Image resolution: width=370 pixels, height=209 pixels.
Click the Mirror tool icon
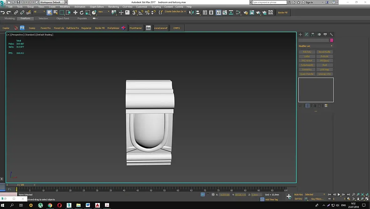191,13
